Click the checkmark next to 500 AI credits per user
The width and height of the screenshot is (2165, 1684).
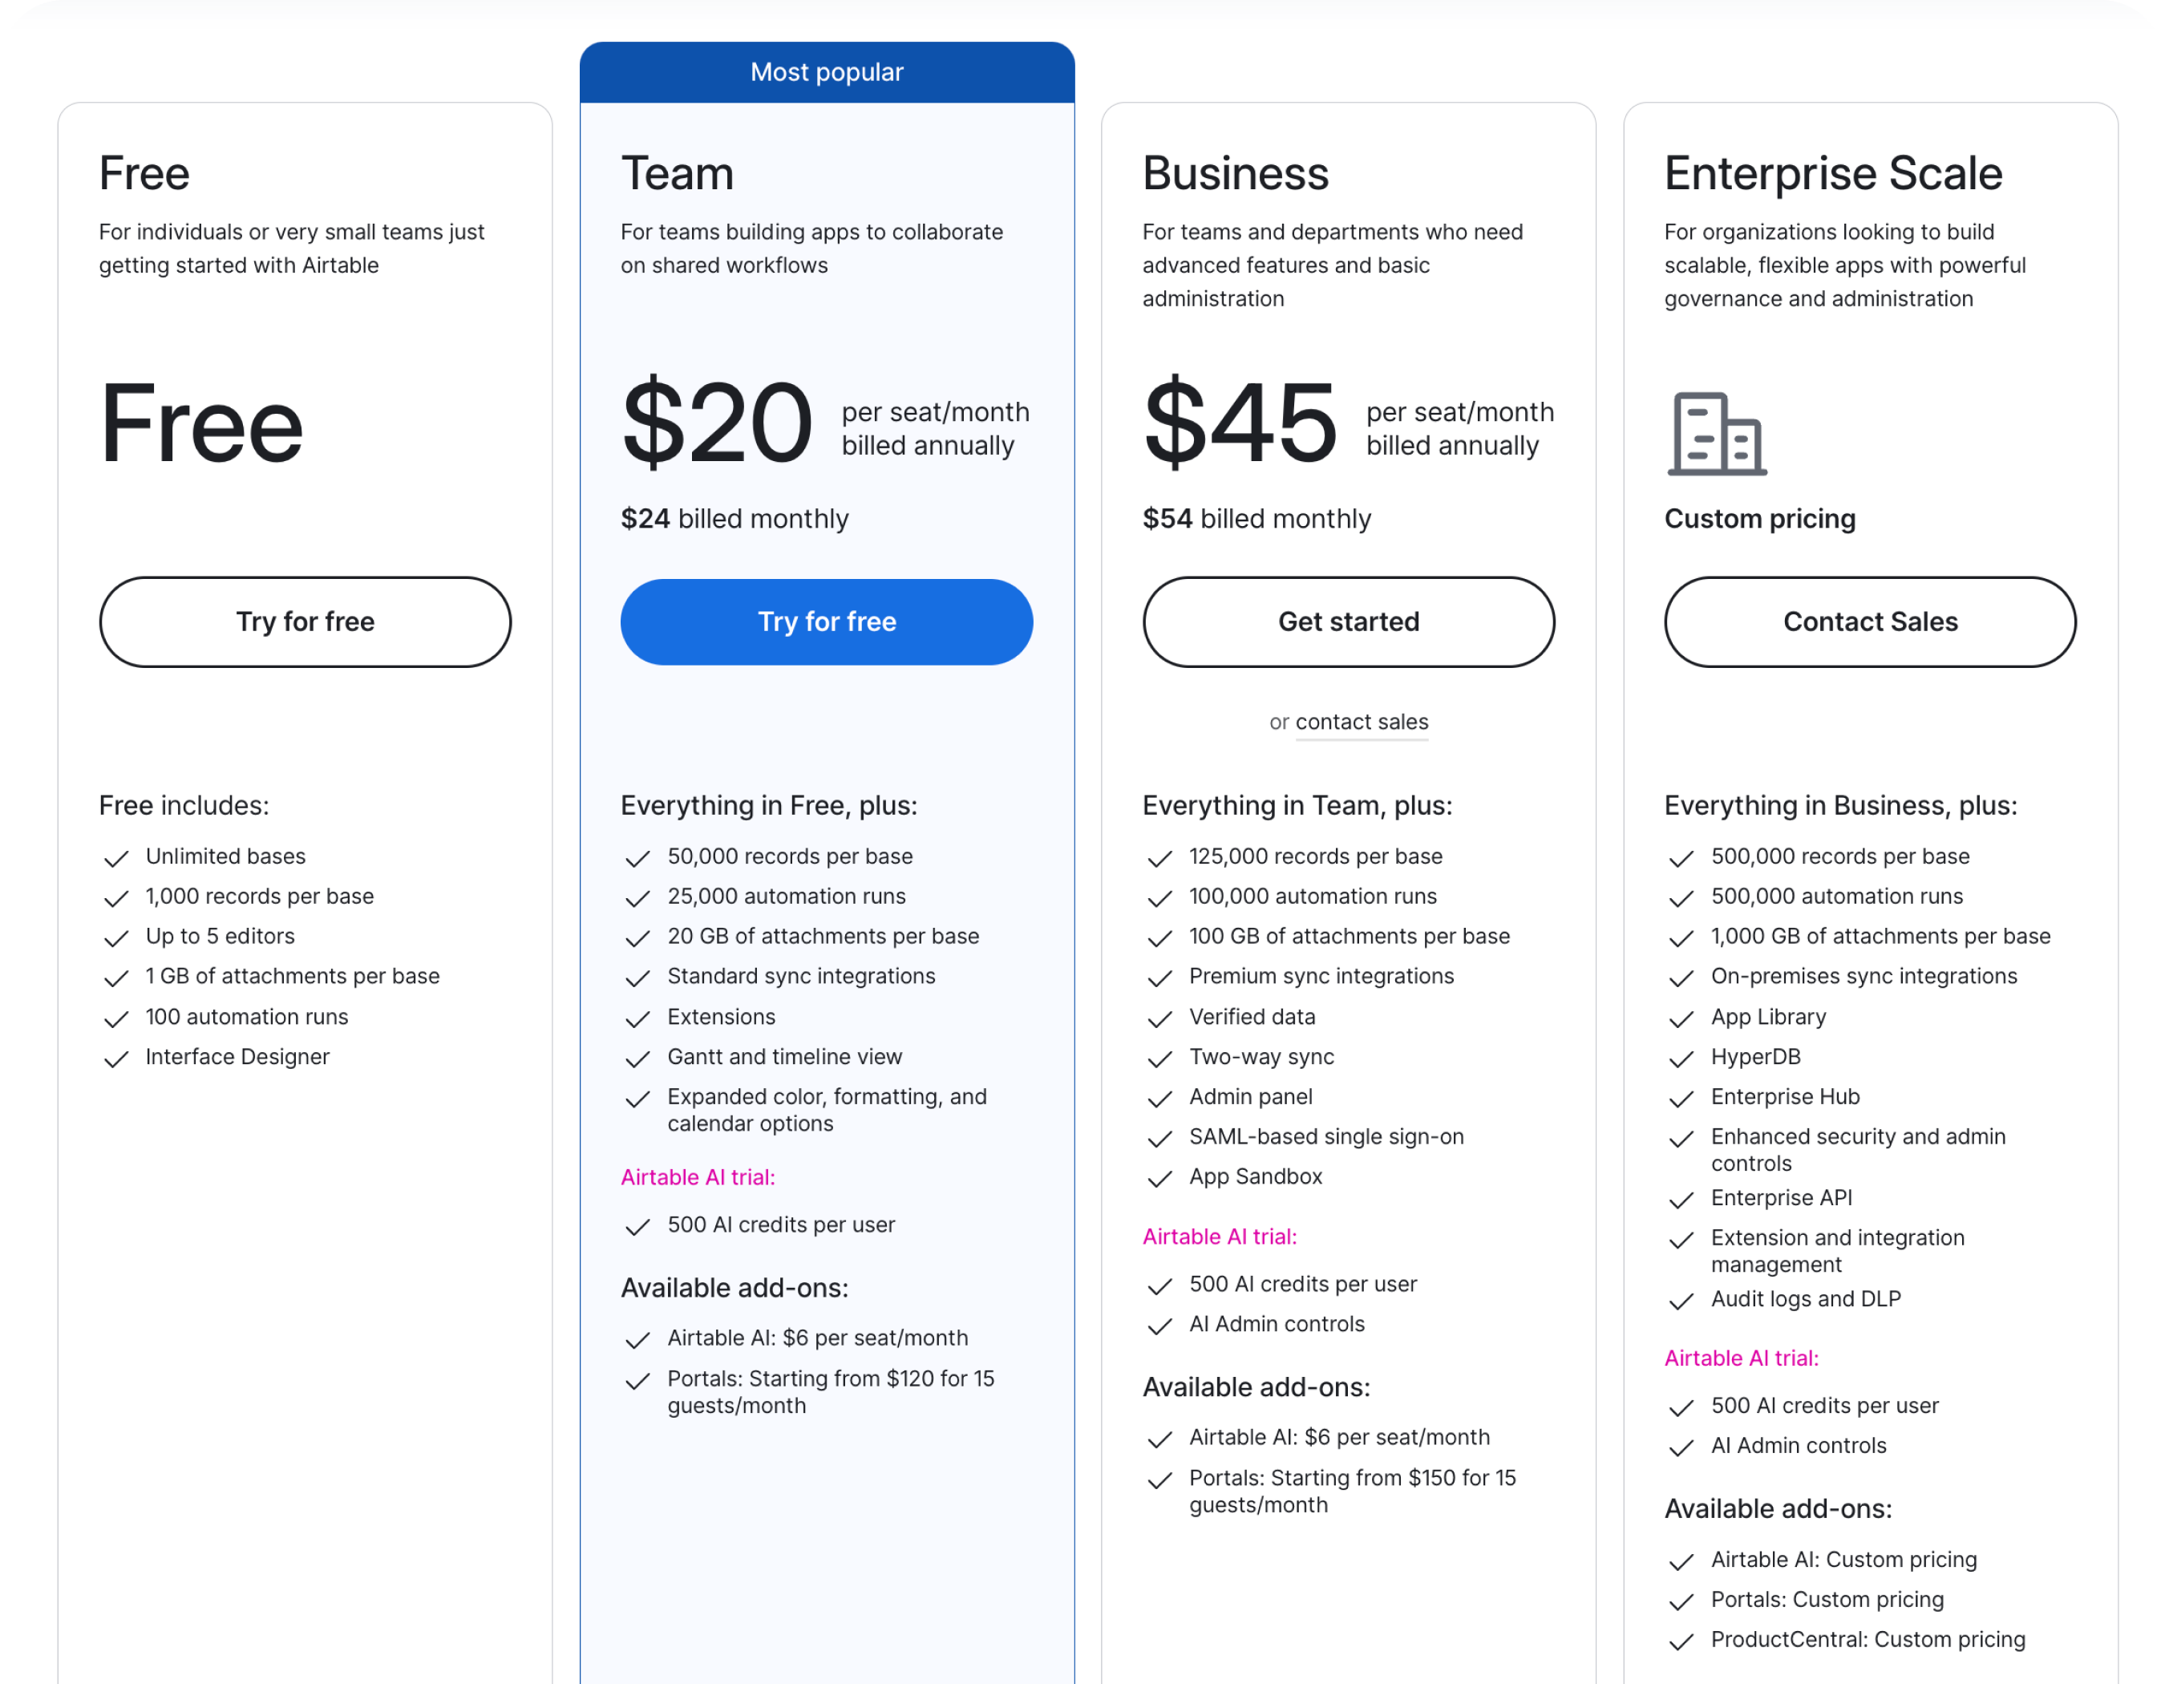[x=638, y=1227]
